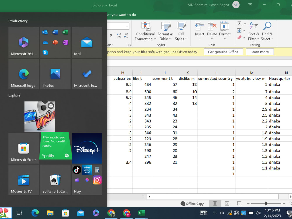The image size is (292, 219).
Task: Select the cell containing 500
Action: 142,91
